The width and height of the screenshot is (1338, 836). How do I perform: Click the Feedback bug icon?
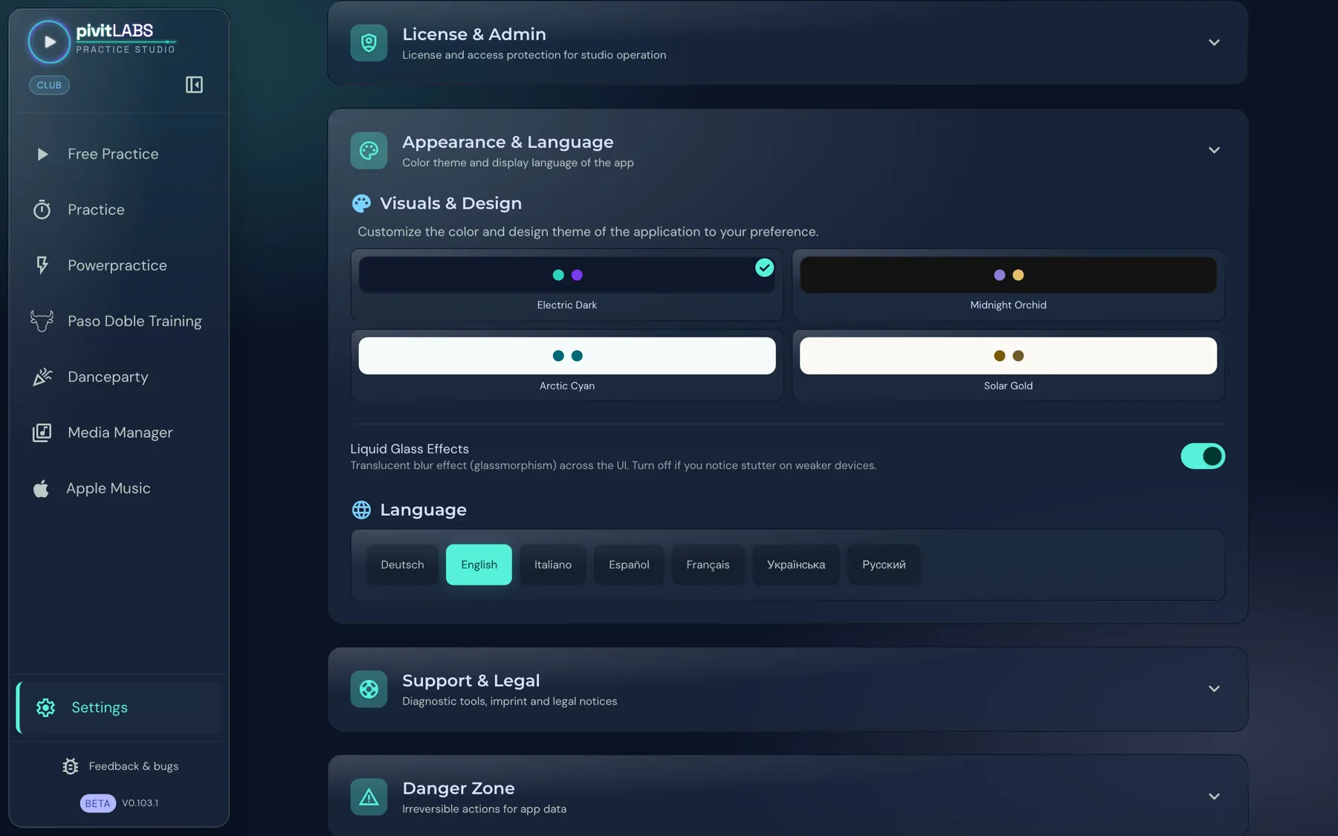(x=71, y=766)
